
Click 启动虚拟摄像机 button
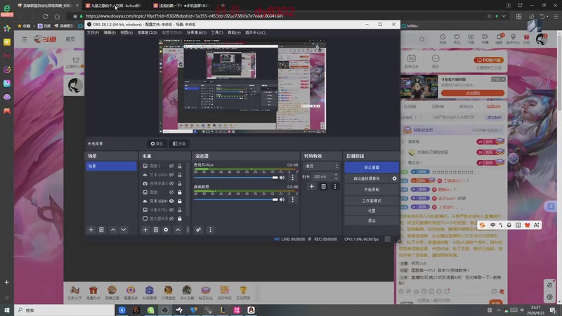point(367,178)
